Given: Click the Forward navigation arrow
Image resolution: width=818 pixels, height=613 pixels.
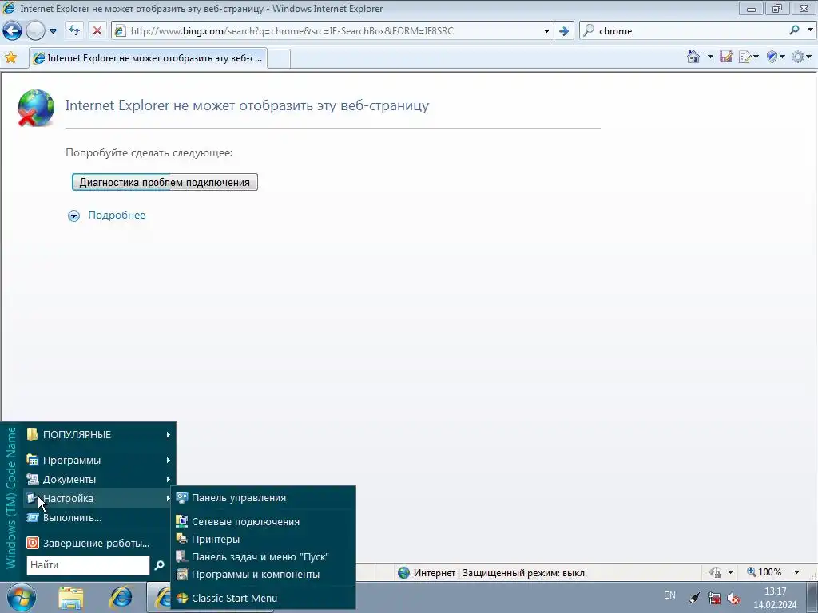Looking at the screenshot, I should [35, 31].
